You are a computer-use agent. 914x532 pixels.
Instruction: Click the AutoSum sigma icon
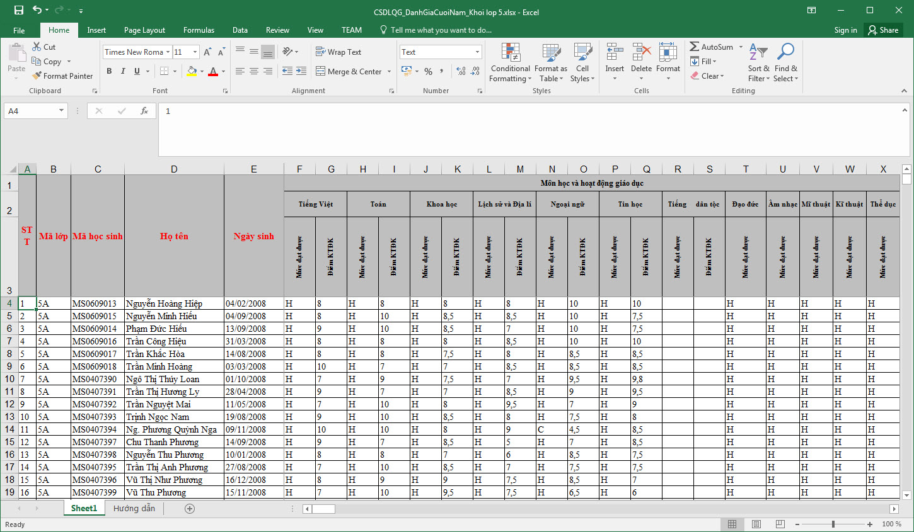pos(694,47)
